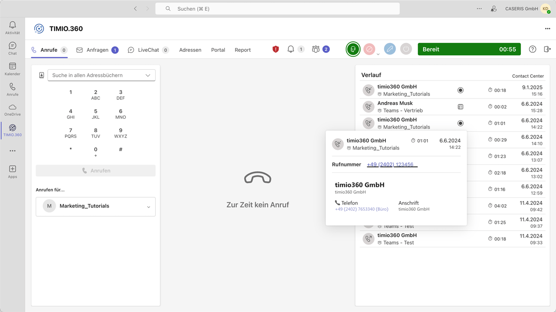Open the pause reason dropdown arrow

coord(378,54)
